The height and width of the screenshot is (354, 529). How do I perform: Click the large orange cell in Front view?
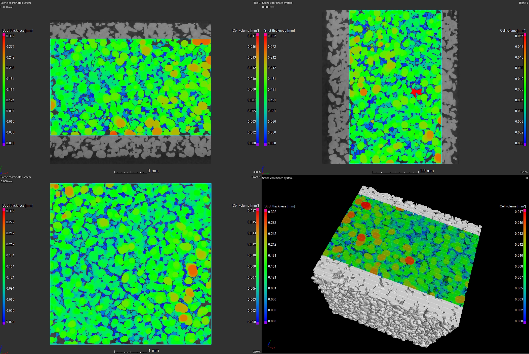(x=193, y=270)
